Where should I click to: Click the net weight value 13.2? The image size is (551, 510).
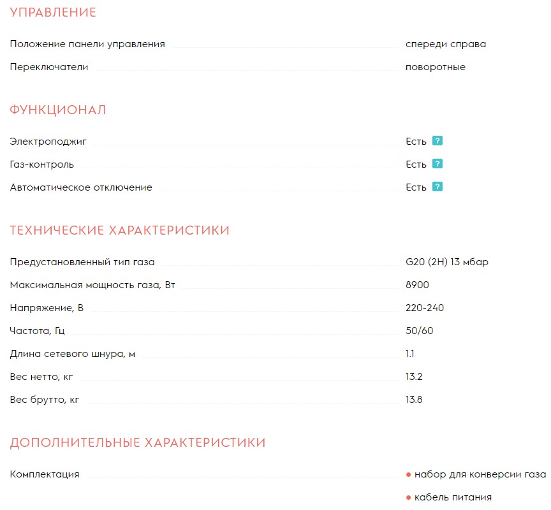pyautogui.click(x=414, y=377)
